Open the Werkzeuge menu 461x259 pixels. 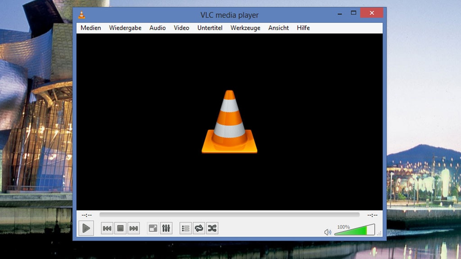click(x=245, y=28)
